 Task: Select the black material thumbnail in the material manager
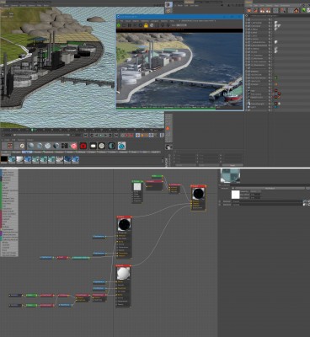tap(4, 160)
